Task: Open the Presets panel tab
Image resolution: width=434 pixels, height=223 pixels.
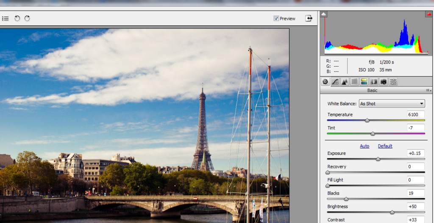Action: pos(393,82)
